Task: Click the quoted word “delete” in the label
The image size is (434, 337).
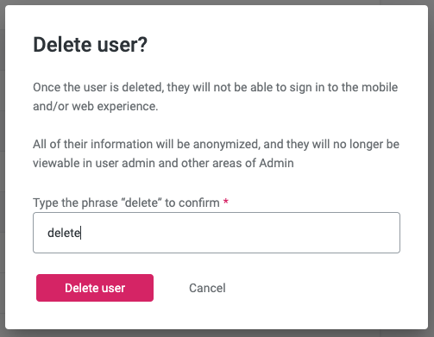Action: (x=142, y=203)
